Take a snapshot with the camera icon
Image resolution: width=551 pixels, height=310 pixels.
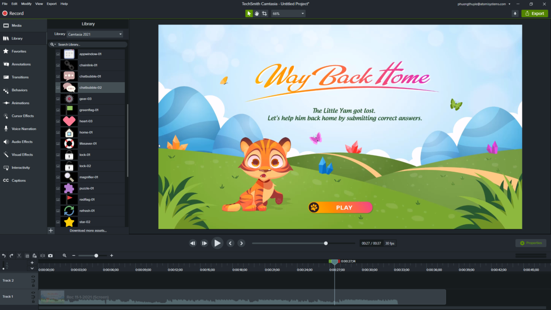tap(50, 255)
